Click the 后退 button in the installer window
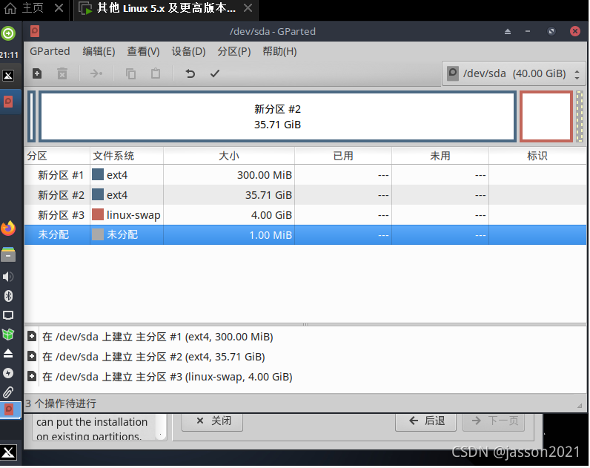 click(x=426, y=421)
